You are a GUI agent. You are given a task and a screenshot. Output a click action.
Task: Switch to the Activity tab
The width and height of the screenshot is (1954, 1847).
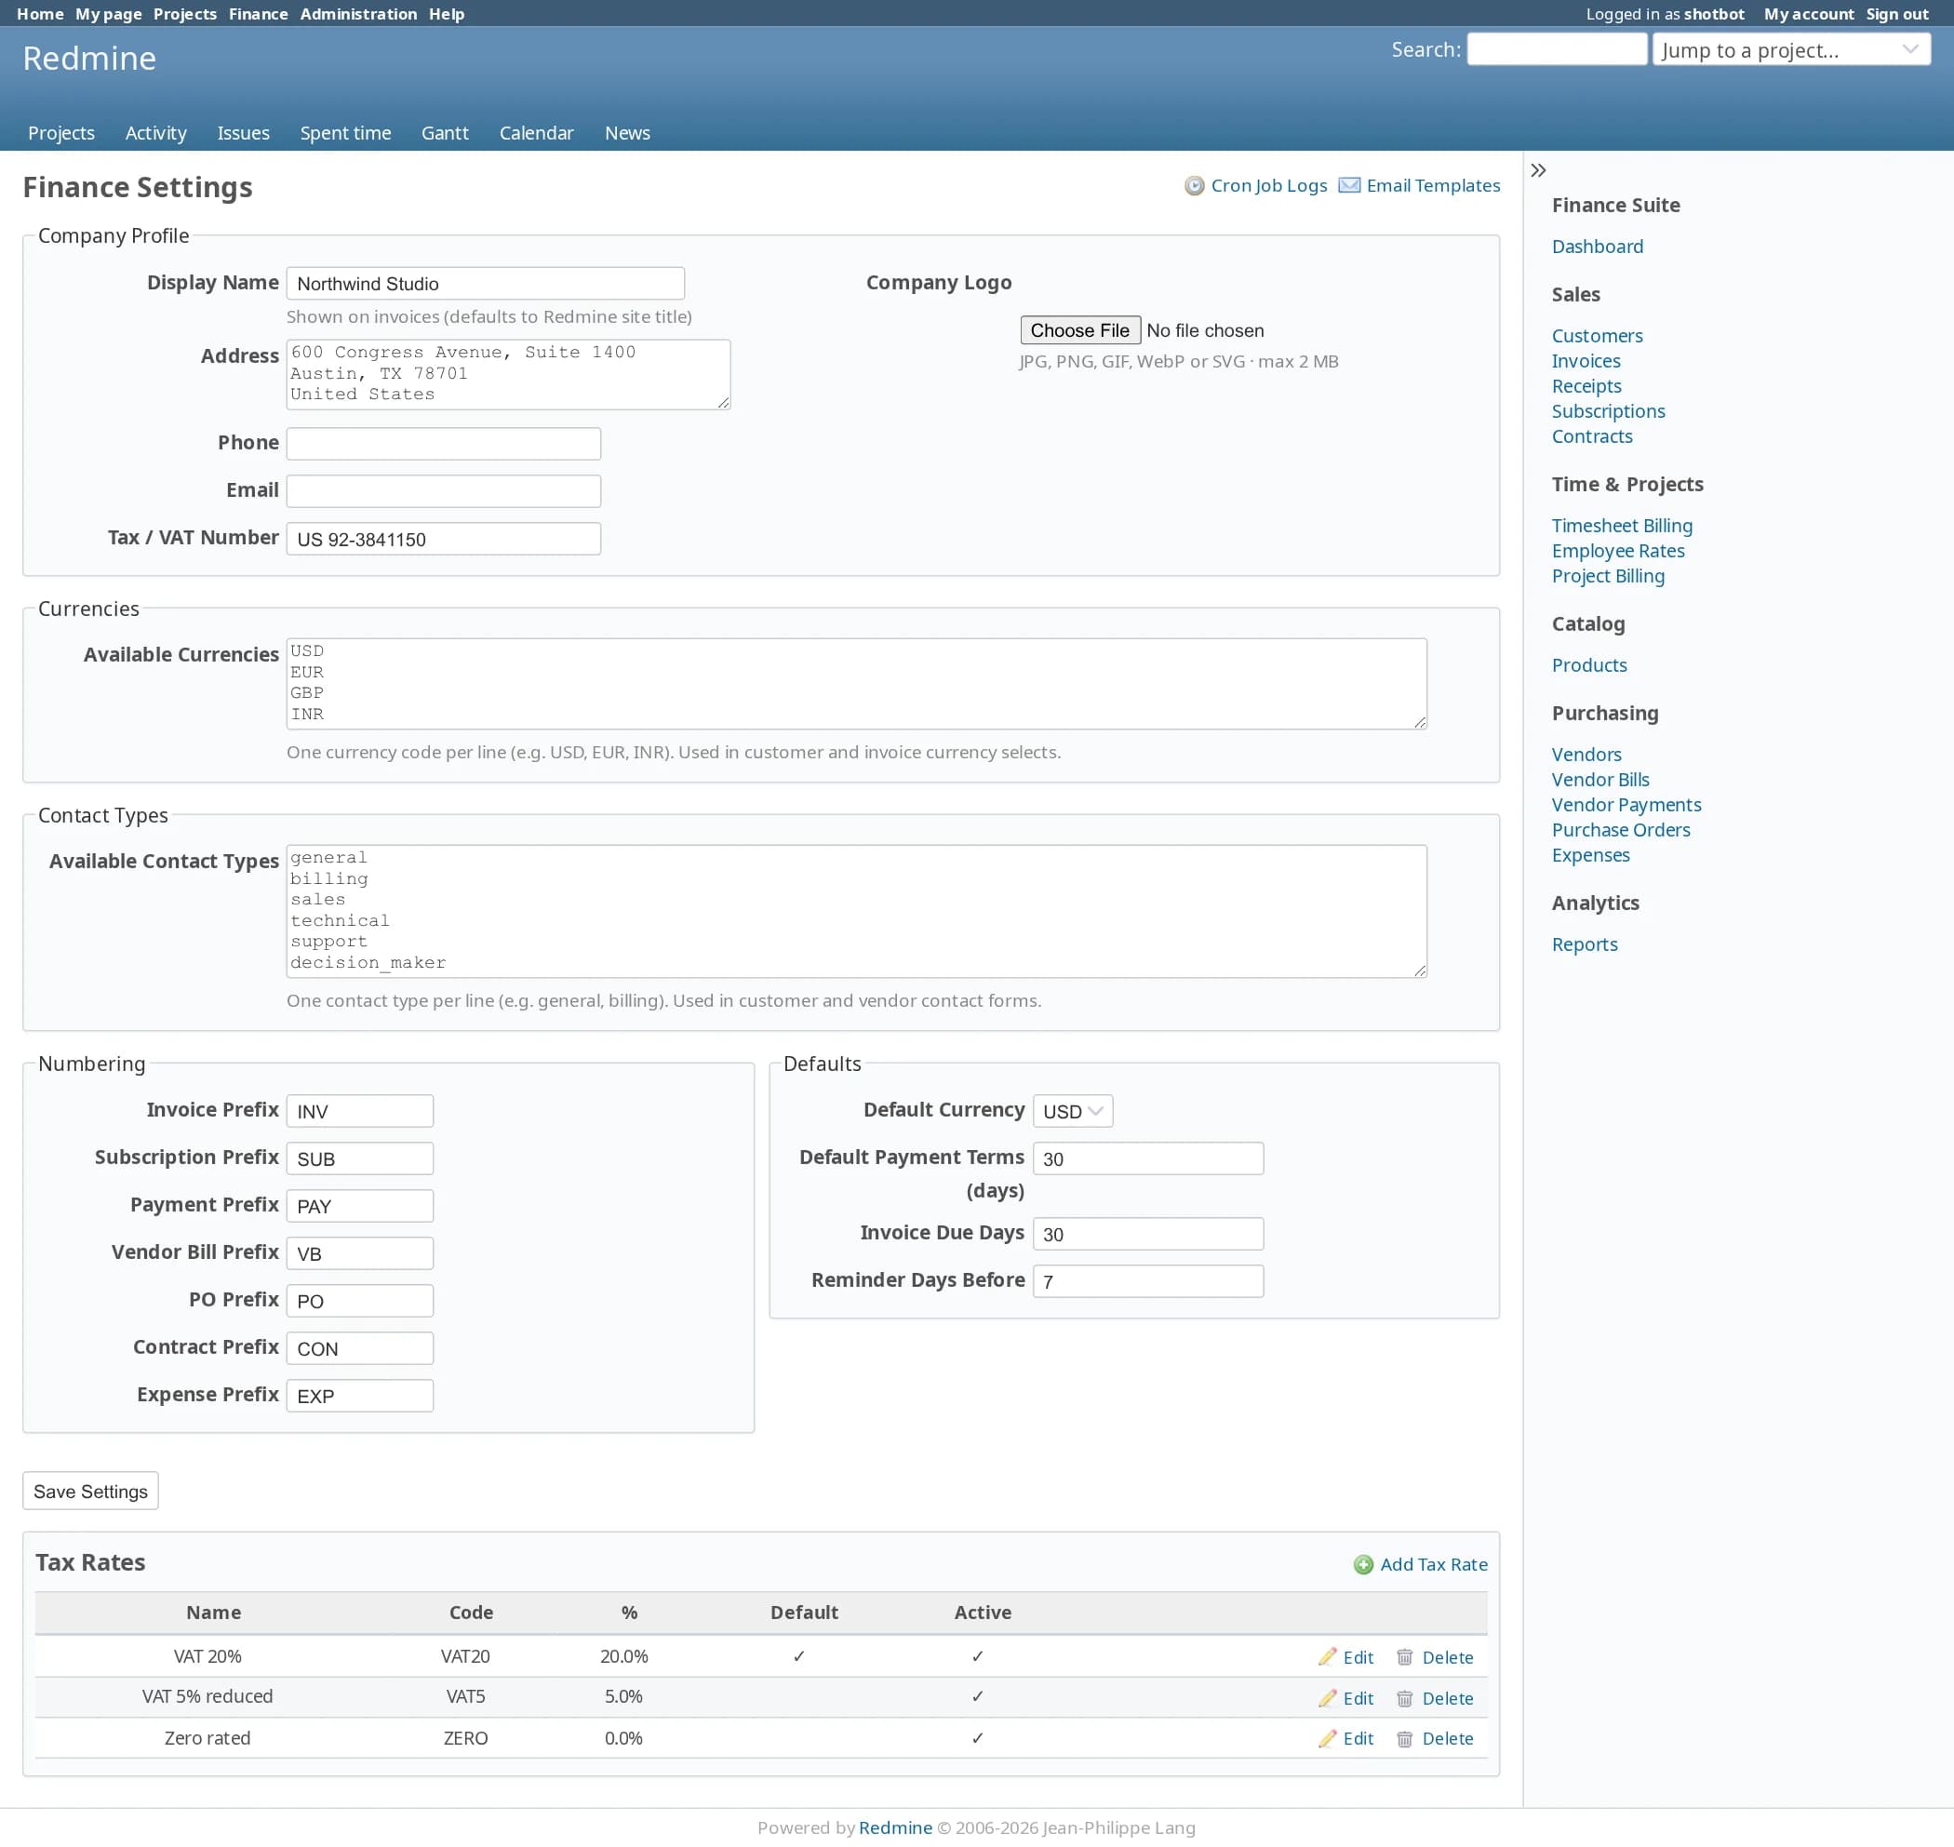pyautogui.click(x=155, y=133)
